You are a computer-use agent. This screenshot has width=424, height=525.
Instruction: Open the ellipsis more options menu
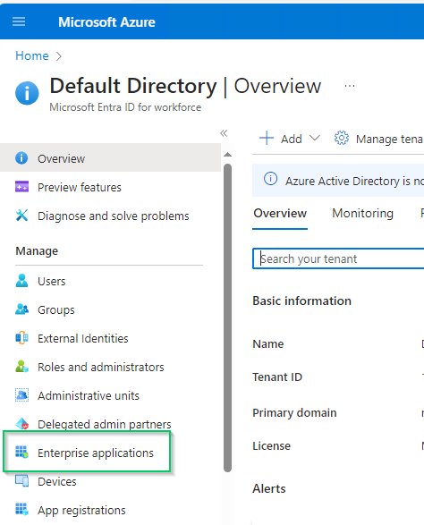(350, 86)
